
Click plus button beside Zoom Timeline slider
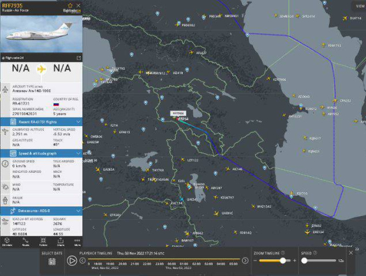295,261
